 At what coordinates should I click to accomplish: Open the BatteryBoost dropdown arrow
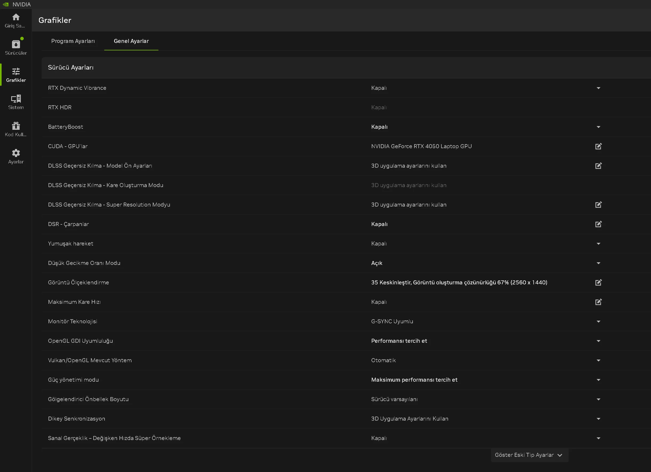tap(598, 127)
